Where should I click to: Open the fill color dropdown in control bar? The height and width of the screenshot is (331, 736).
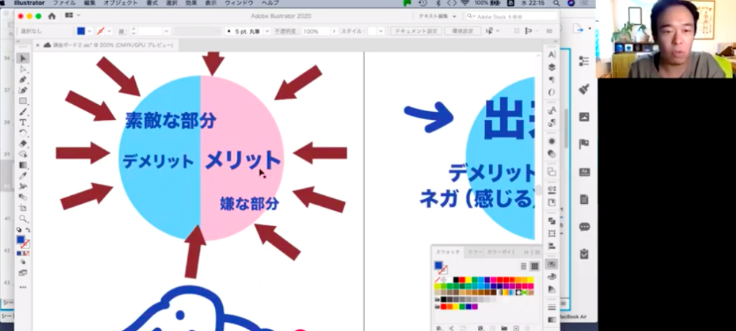[x=88, y=32]
